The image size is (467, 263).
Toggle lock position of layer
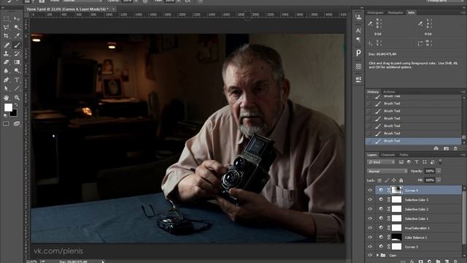(394, 180)
